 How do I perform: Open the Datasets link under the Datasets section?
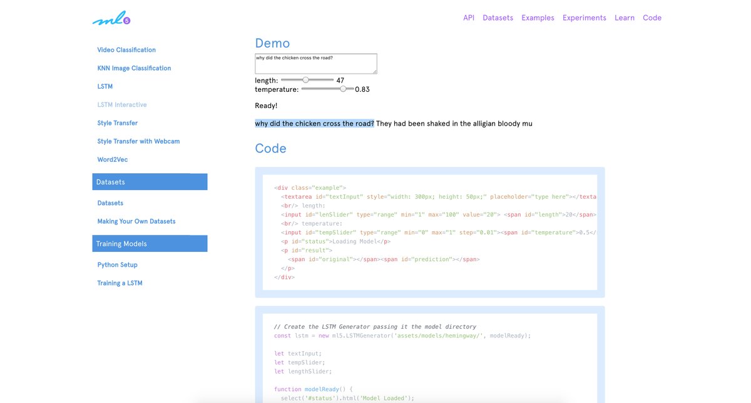tap(110, 203)
